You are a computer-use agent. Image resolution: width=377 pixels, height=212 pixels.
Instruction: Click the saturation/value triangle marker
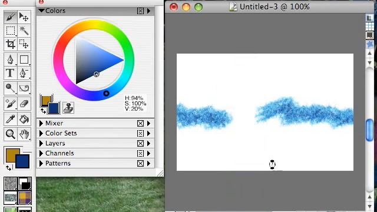pyautogui.click(x=97, y=74)
